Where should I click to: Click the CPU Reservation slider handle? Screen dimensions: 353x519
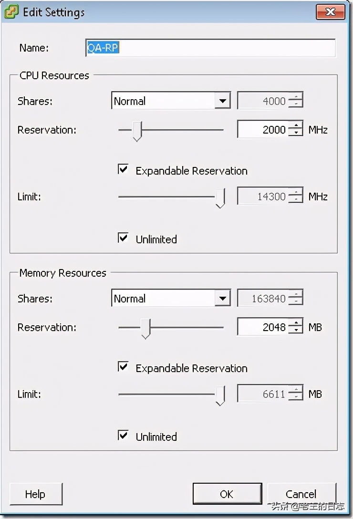click(137, 130)
